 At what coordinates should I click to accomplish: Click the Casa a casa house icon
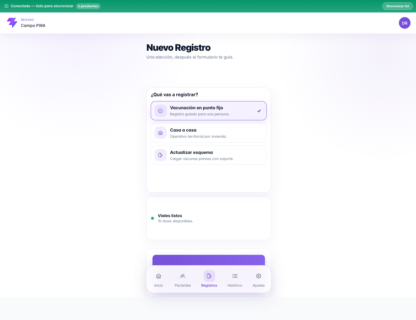160,133
